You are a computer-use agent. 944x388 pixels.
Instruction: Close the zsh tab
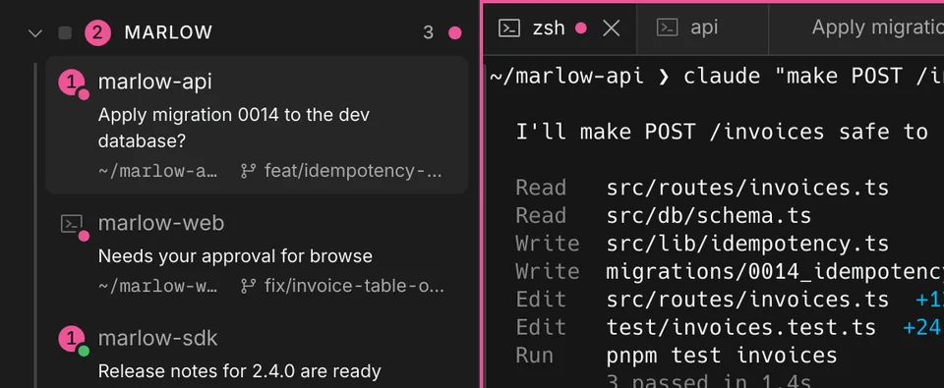611,28
